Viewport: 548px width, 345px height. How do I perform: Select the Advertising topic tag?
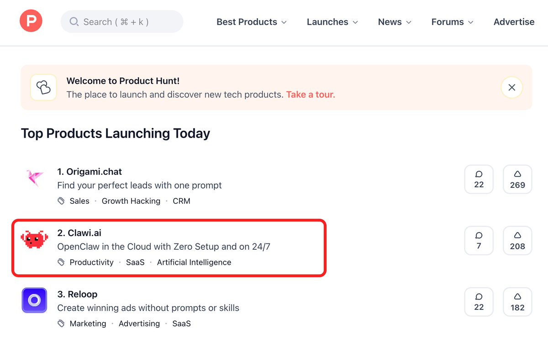click(x=139, y=324)
